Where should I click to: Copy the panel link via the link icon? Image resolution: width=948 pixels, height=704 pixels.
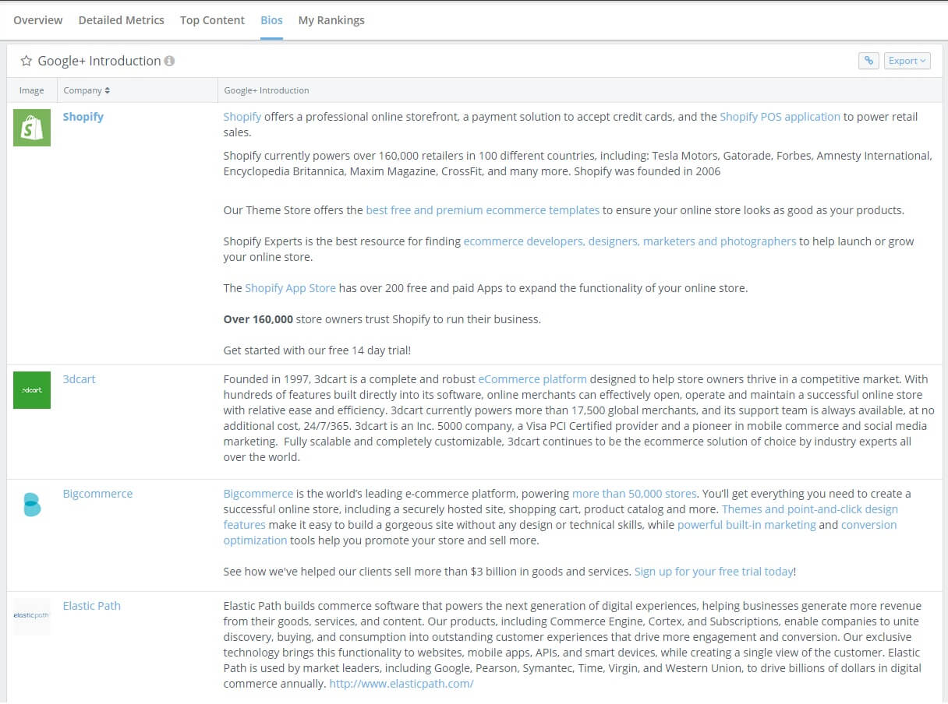868,61
